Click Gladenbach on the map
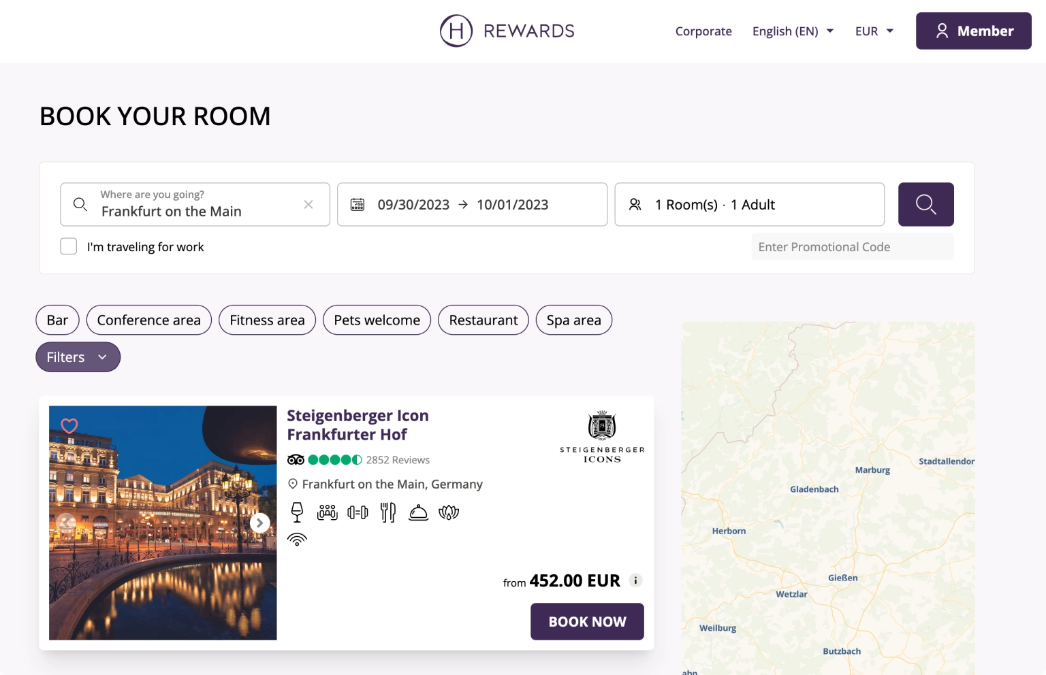1046x675 pixels. pyautogui.click(x=814, y=489)
